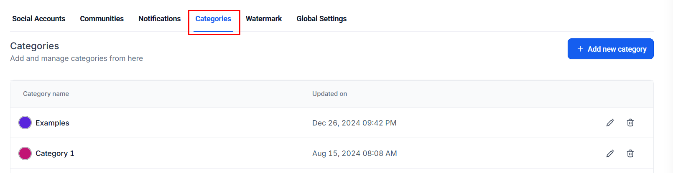Viewport: 673px width, 173px height.
Task: Select the Examples category name
Action: pos(52,123)
